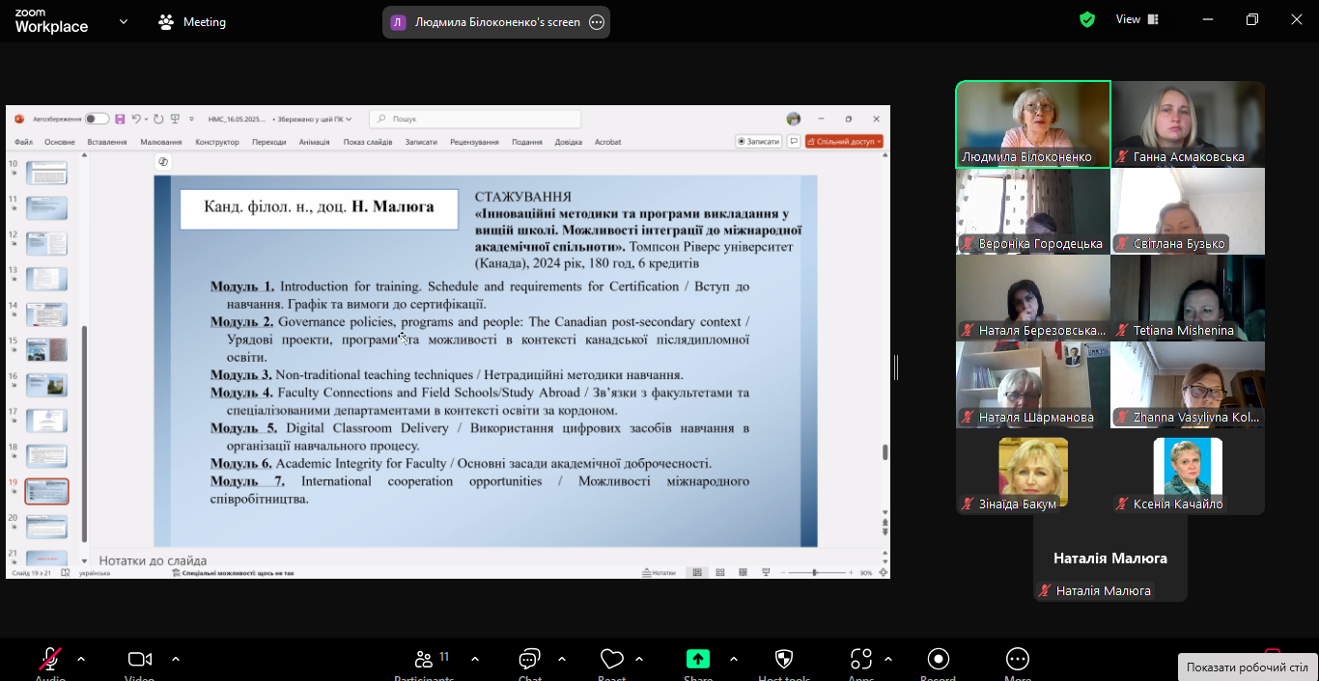Click the green encryption shield icon
This screenshot has width=1319, height=681.
[1087, 20]
